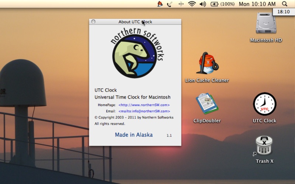
Task: Click the four-arrow menu bar icon
Action: click(181, 4)
